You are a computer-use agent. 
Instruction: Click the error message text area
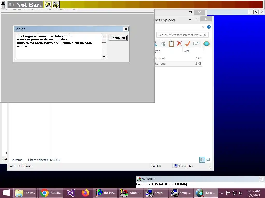[59, 46]
